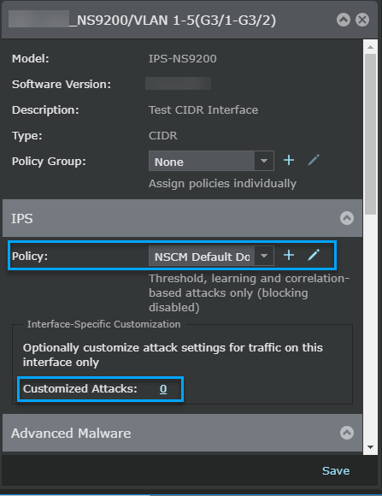Click the Software Version label

[x=62, y=84]
